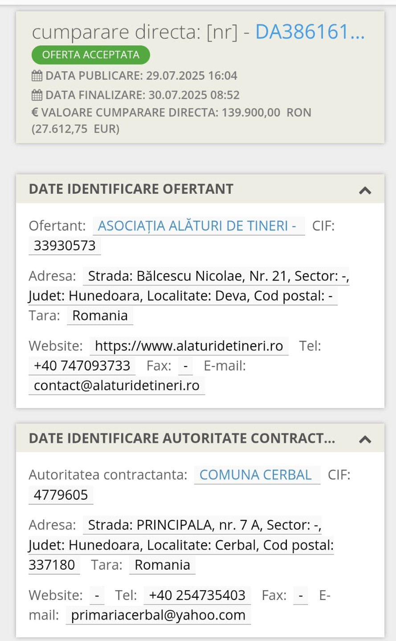The image size is (396, 641).
Task: Click the DATE IDENTIFICARE OFERTANT header title
Action: click(x=131, y=189)
